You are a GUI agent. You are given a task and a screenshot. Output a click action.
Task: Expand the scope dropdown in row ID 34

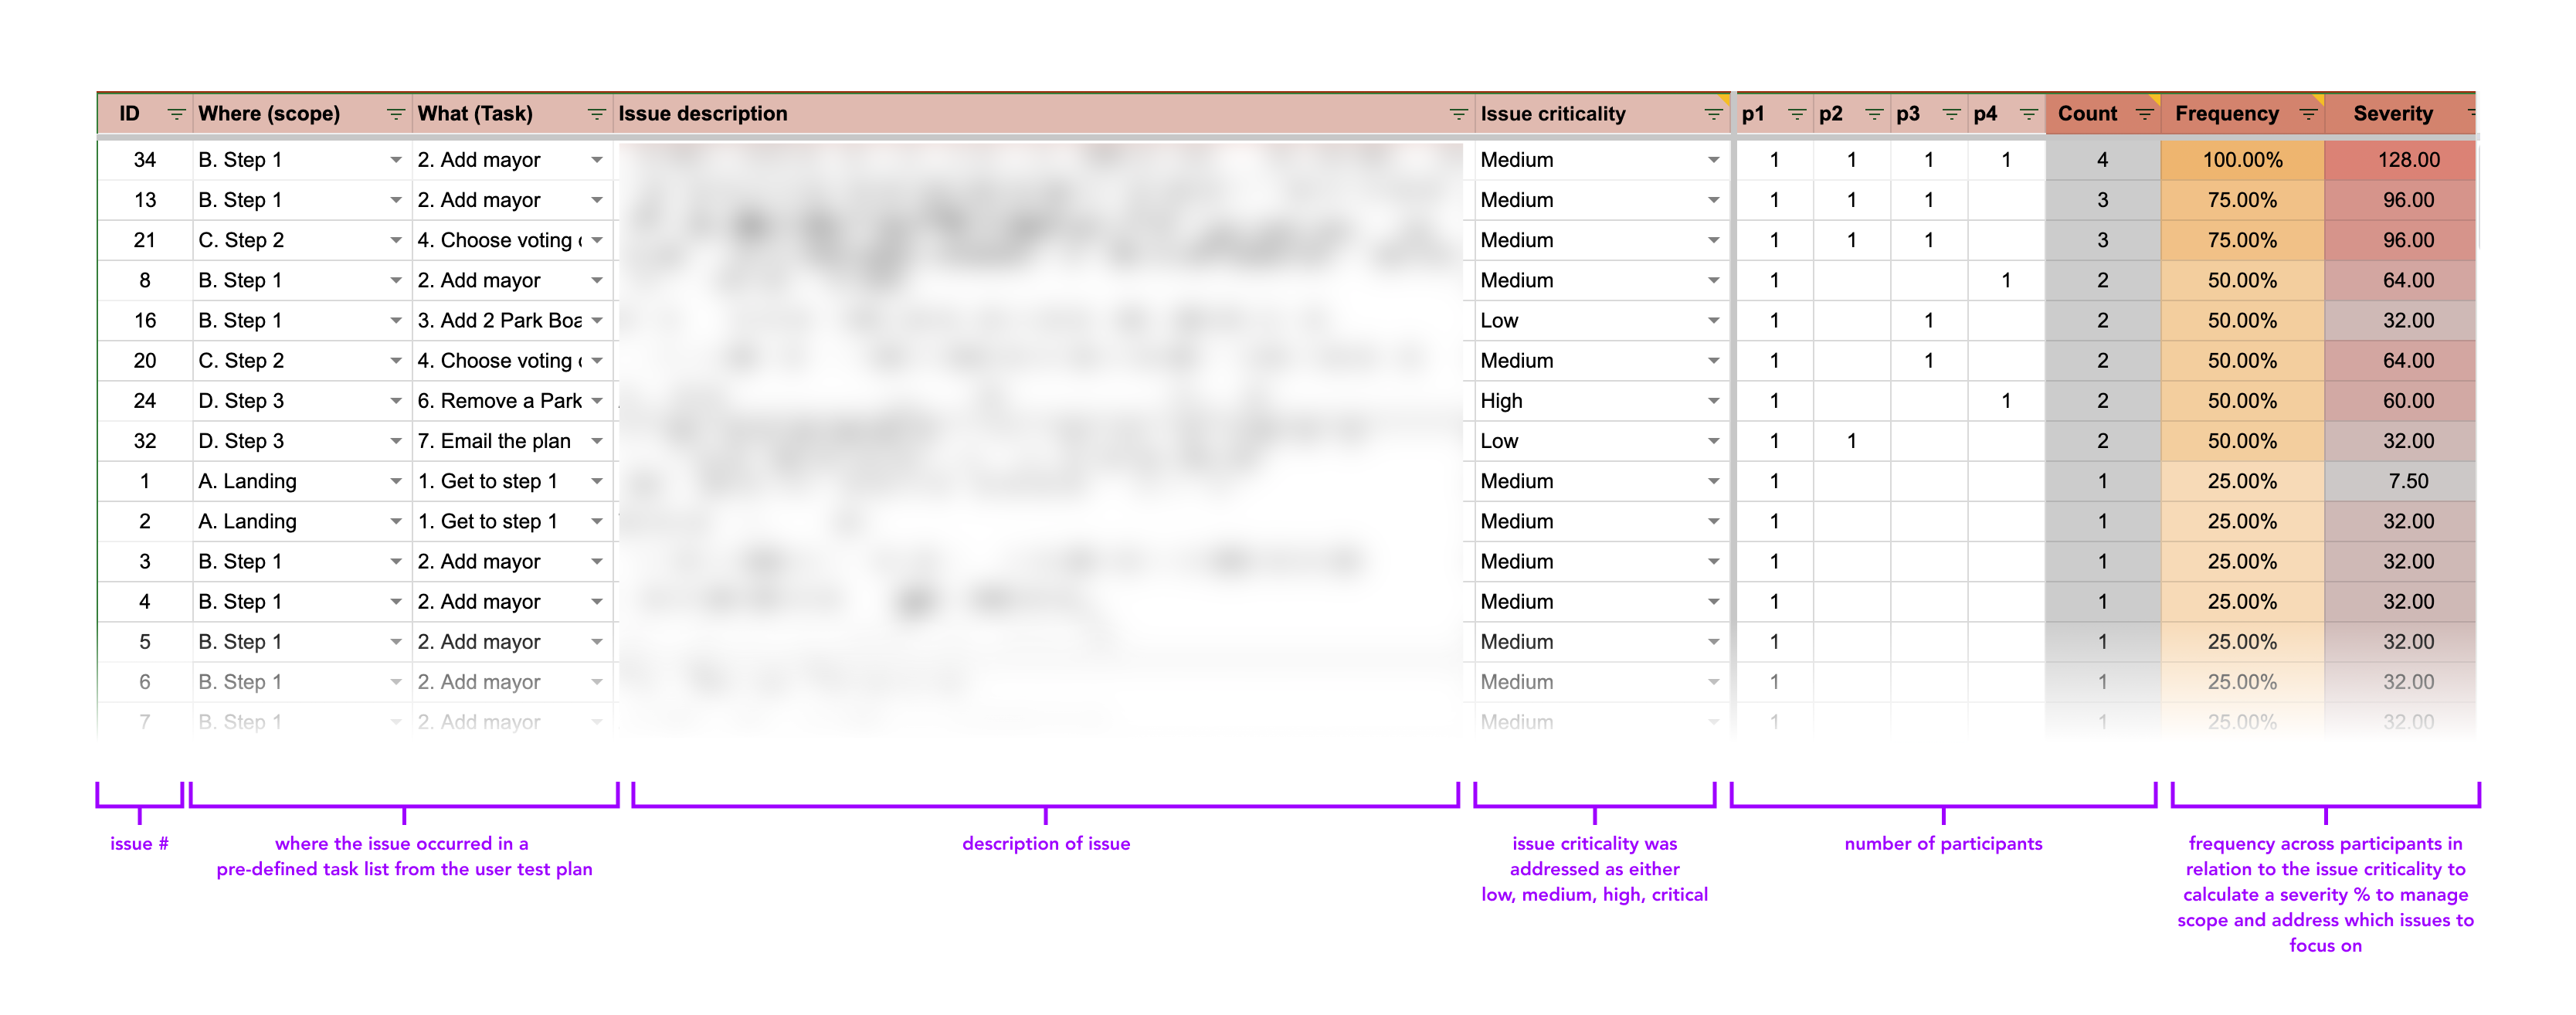(x=396, y=160)
